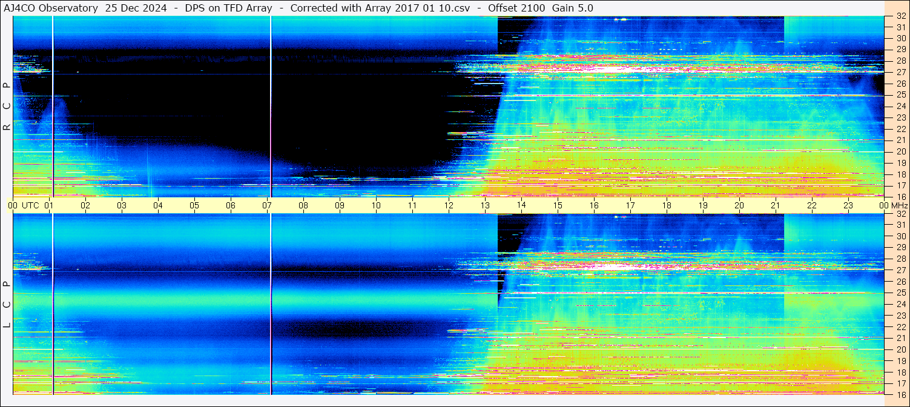Select the 06 hour tick label
Image resolution: width=910 pixels, height=407 pixels.
(x=231, y=205)
